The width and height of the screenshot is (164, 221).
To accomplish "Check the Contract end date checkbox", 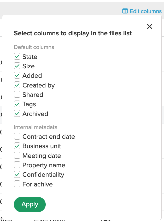I will coord(17,136).
